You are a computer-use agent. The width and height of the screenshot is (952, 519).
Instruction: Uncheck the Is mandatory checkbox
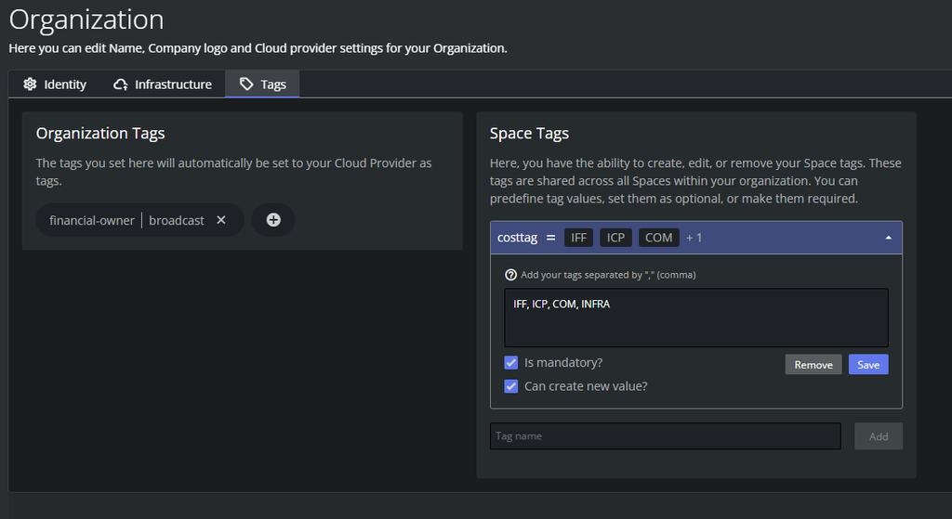point(511,362)
